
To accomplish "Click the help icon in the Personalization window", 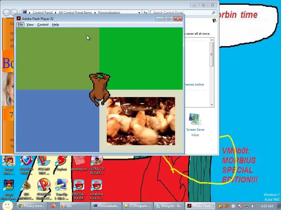I will [x=214, y=20].
